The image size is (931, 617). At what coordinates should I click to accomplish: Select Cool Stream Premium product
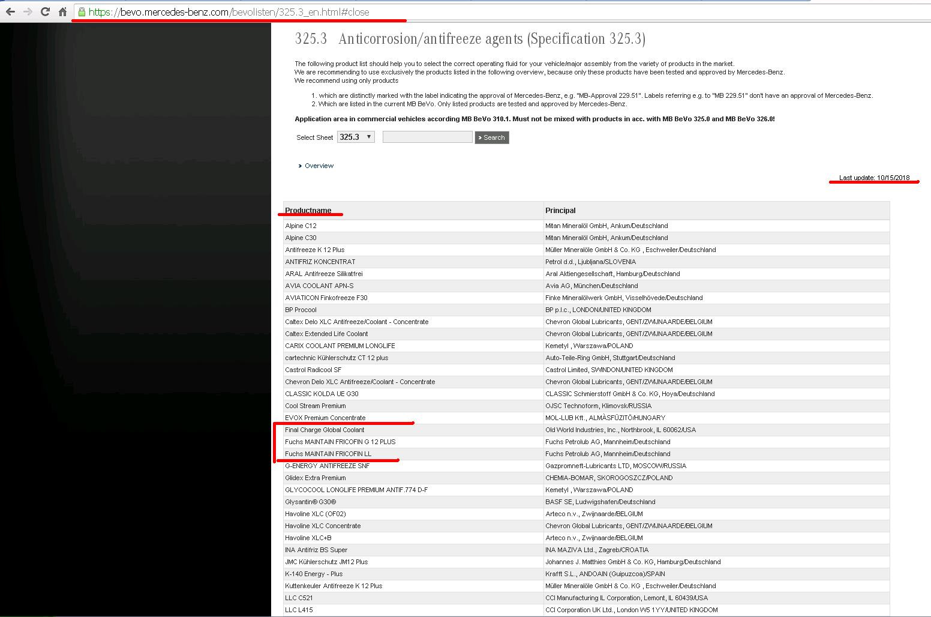click(316, 406)
